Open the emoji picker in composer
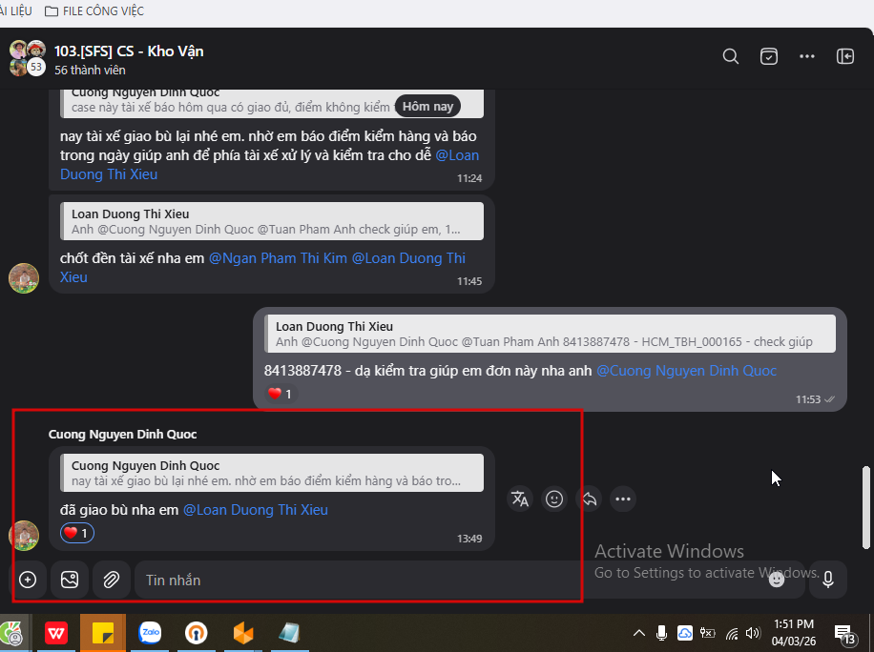The image size is (874, 652). point(777,581)
